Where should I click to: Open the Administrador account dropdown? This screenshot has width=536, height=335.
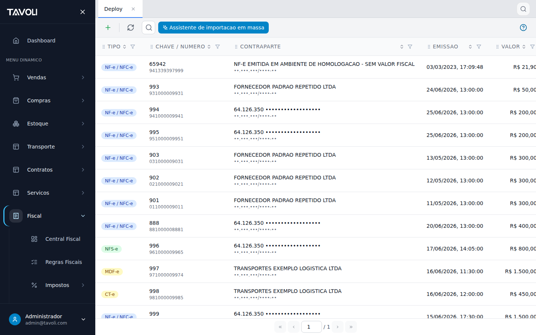pyautogui.click(x=83, y=319)
